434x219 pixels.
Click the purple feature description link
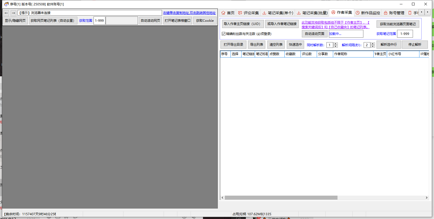(335, 25)
